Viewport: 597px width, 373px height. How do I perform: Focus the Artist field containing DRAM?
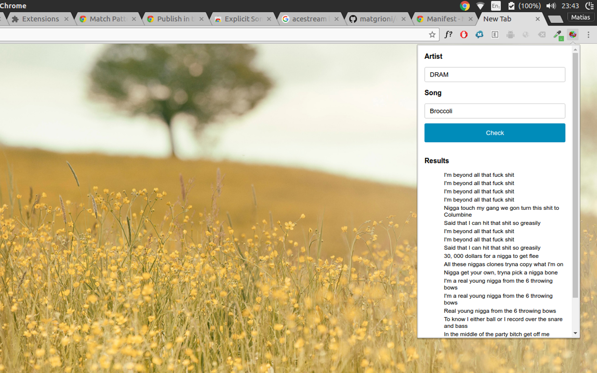495,75
